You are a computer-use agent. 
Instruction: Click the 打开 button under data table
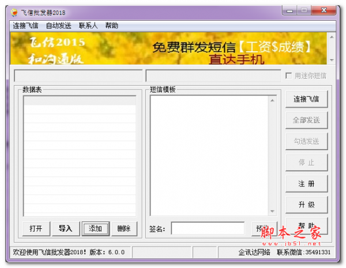(x=36, y=229)
